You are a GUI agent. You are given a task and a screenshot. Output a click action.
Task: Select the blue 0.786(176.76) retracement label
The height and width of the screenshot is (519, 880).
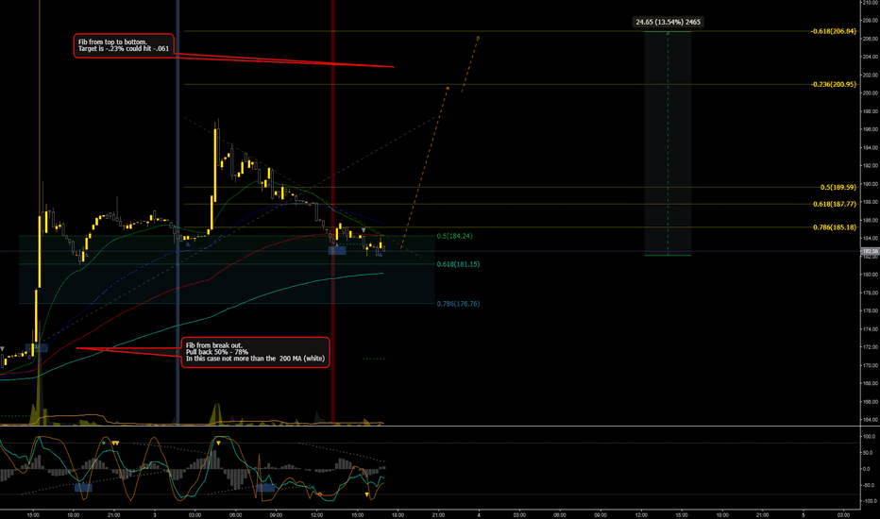coord(458,304)
